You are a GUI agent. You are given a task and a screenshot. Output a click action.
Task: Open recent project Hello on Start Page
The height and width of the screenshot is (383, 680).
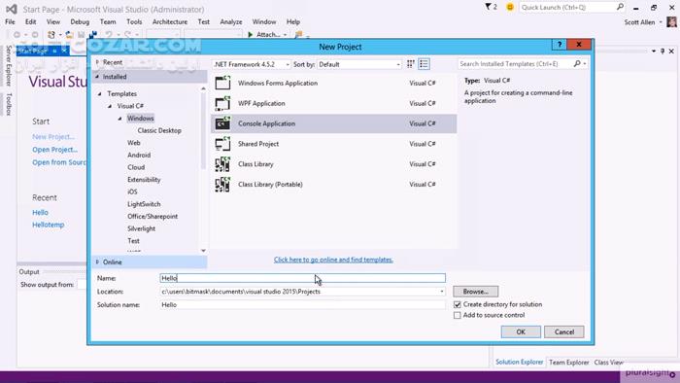tap(40, 213)
